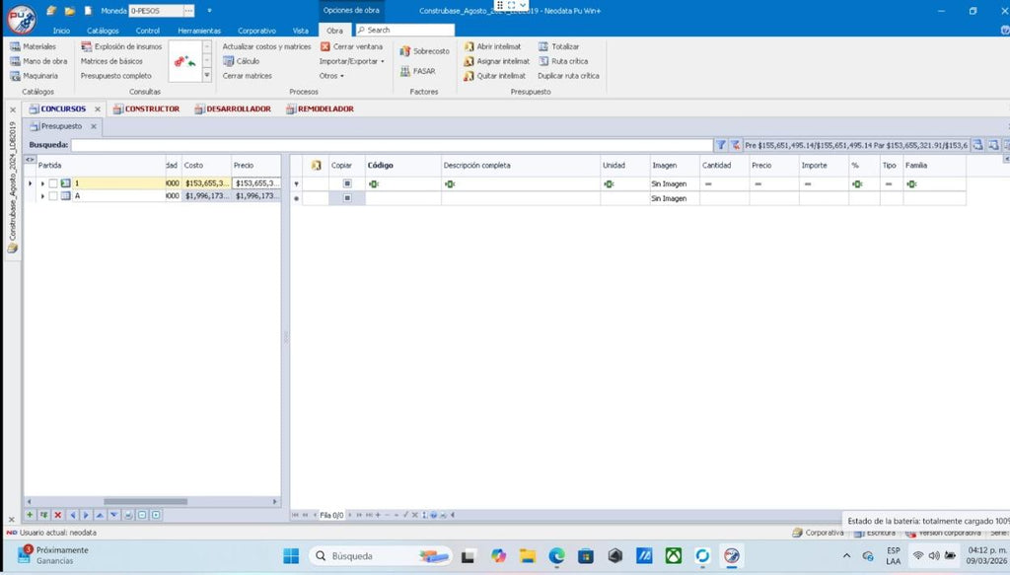Screen dimensions: 1010x575
Task: Click the Busqueda search field
Action: [x=392, y=145]
